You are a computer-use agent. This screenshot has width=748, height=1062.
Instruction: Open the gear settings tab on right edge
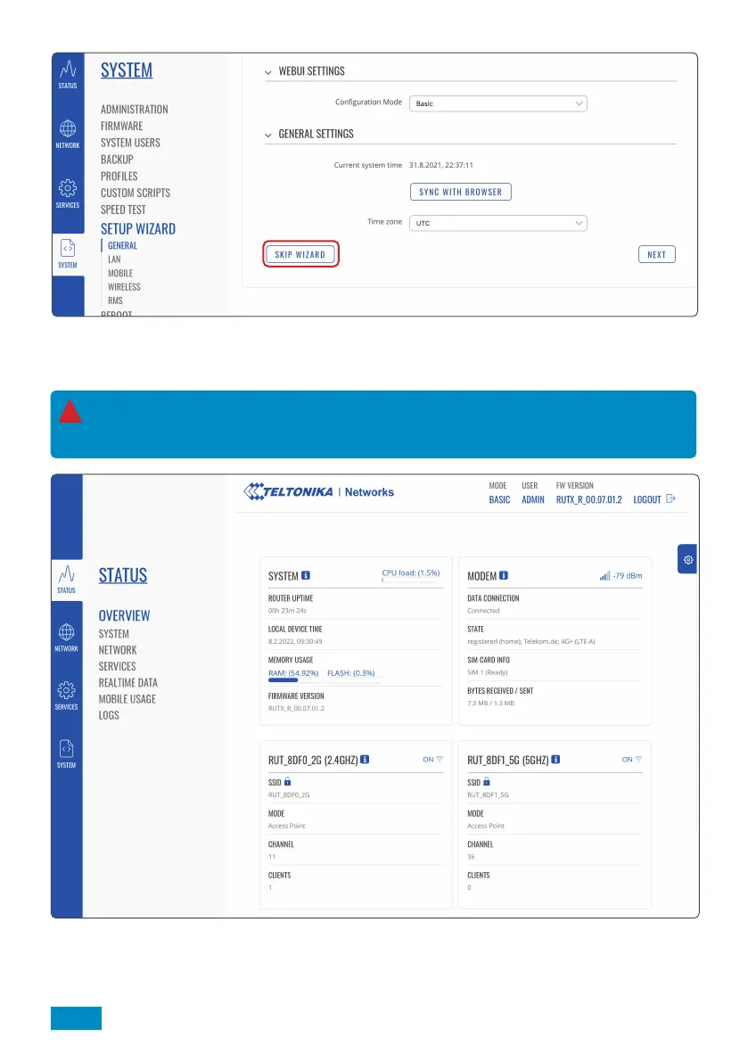point(688,559)
